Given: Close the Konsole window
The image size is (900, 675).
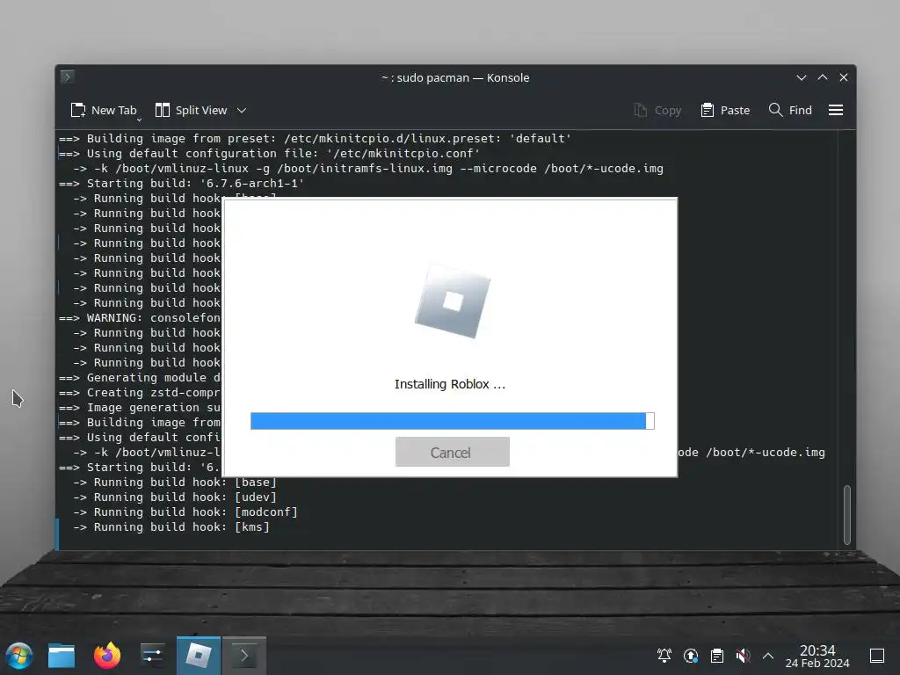Looking at the screenshot, I should 844,77.
